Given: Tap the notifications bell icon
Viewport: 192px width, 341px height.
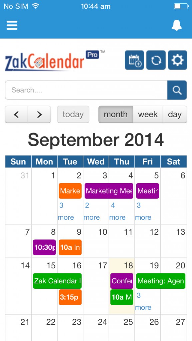Looking at the screenshot, I should pos(177,25).
